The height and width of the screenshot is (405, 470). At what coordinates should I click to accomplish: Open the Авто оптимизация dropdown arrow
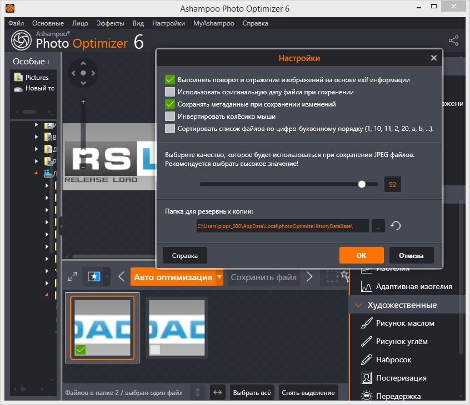(x=219, y=277)
